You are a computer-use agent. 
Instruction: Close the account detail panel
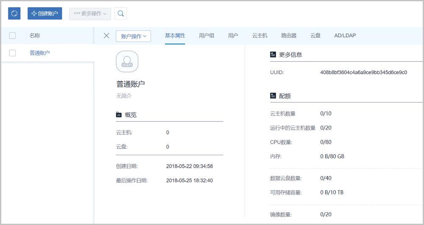(x=106, y=36)
